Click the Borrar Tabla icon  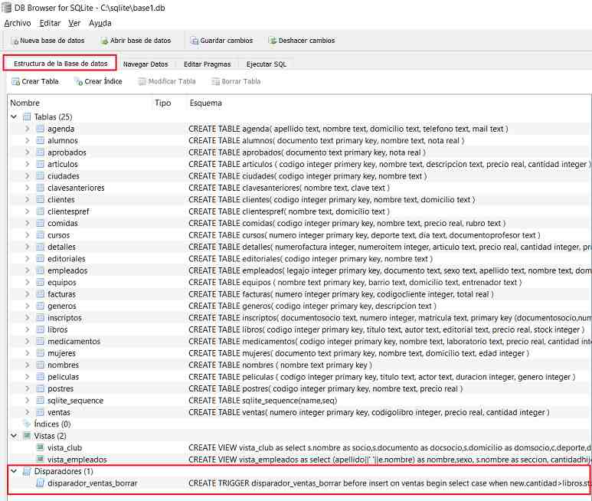click(215, 81)
